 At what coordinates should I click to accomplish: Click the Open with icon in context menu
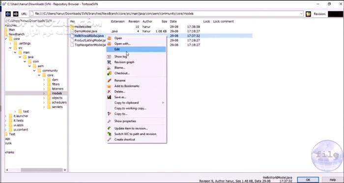click(x=109, y=44)
